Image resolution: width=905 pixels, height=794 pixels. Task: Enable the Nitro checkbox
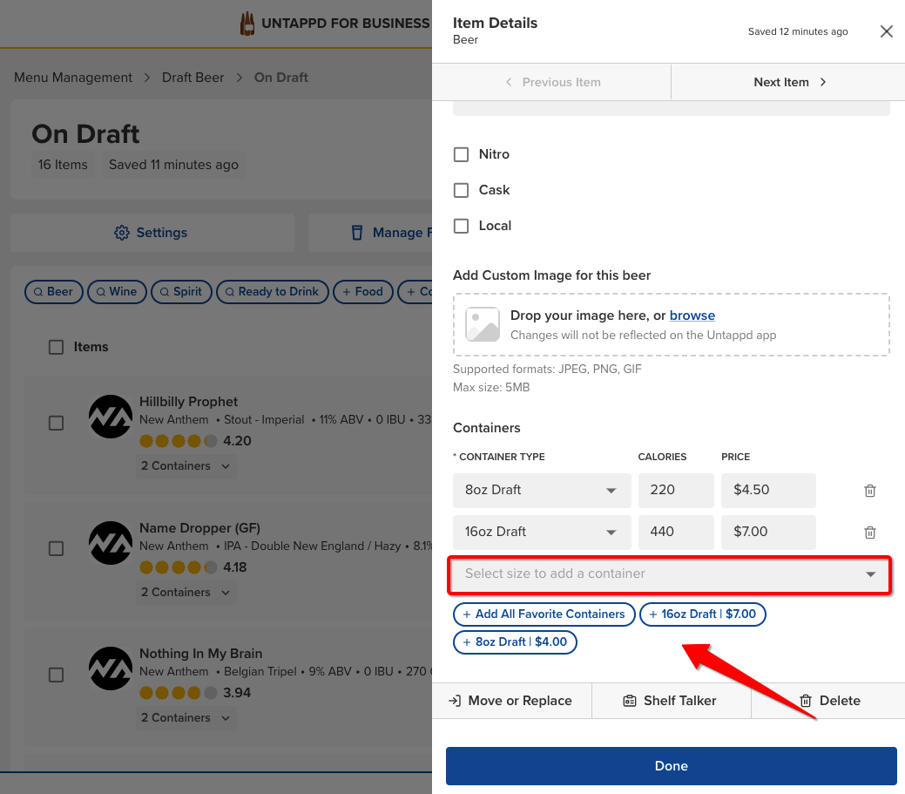pyautogui.click(x=462, y=154)
